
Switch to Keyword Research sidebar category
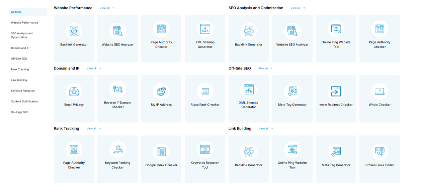pos(23,91)
